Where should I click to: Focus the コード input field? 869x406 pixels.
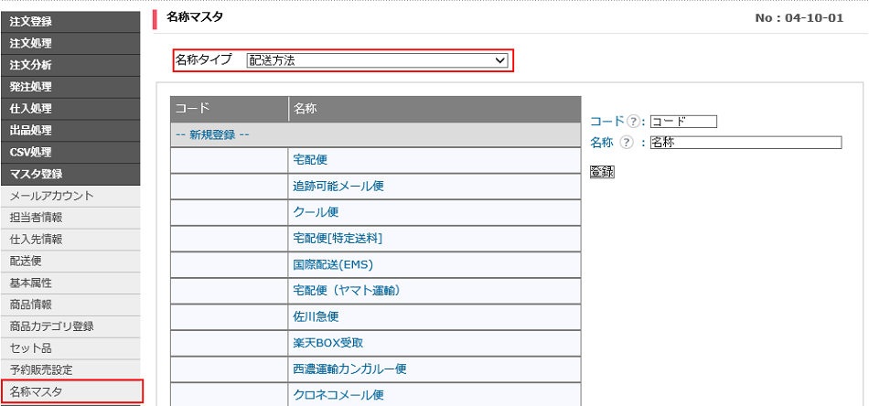click(683, 122)
